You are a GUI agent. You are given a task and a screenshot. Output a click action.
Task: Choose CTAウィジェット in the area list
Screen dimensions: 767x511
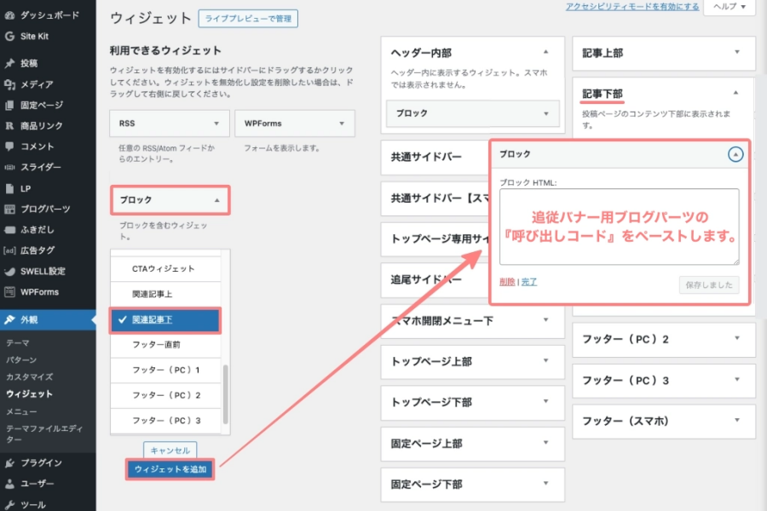pyautogui.click(x=165, y=268)
